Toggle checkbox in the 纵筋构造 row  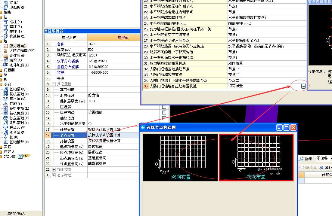click(164, 113)
